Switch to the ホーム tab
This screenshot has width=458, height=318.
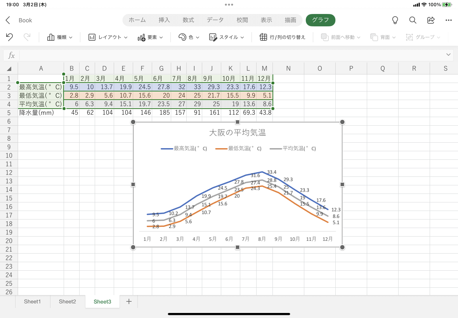137,20
